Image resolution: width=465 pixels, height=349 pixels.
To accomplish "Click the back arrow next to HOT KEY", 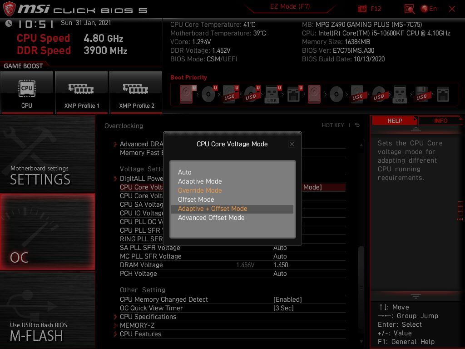I will click(x=357, y=125).
